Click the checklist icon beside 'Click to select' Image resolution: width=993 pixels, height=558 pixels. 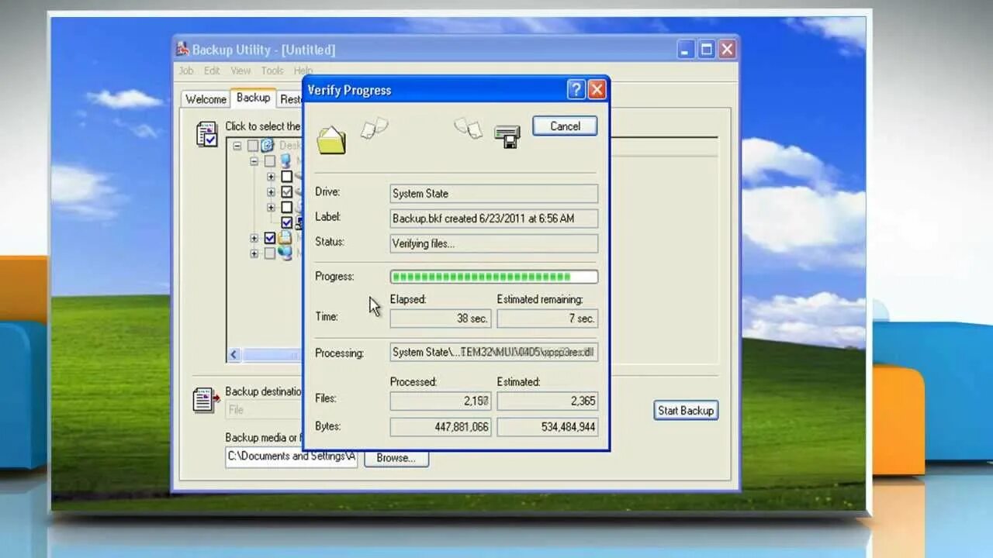(206, 133)
